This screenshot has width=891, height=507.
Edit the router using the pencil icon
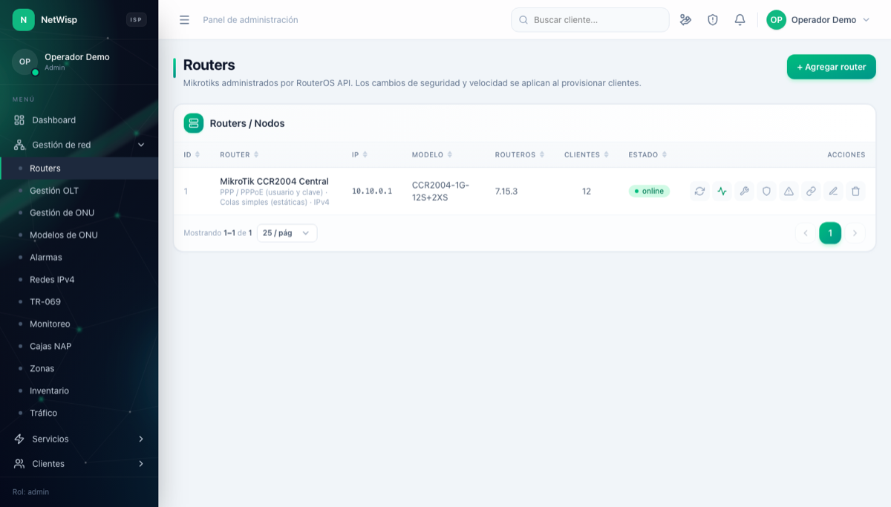pyautogui.click(x=833, y=192)
